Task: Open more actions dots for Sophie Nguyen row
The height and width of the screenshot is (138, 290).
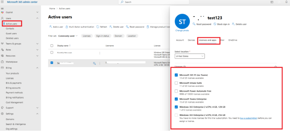Action: [x=100, y=53]
